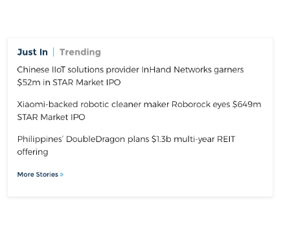Click the '$52m in STAR Market IPO' line
Screen dimensions: 281x233
pos(69,83)
